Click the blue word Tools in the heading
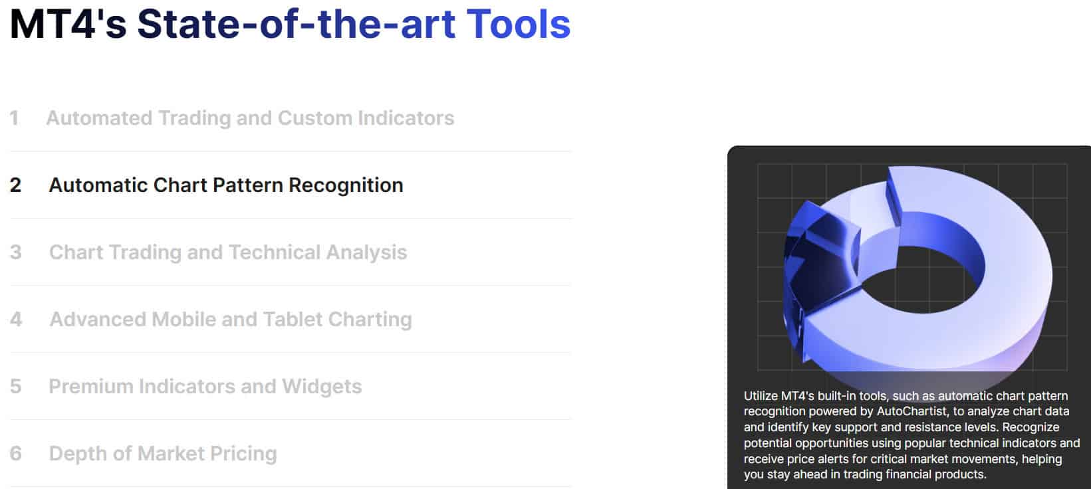The image size is (1091, 489). tap(519, 24)
